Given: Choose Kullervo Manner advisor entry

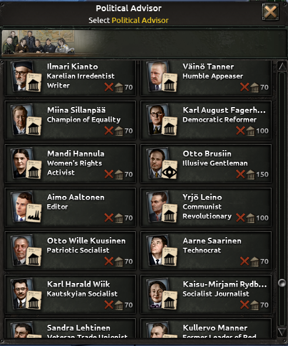Looking at the screenshot, I should tap(206, 328).
